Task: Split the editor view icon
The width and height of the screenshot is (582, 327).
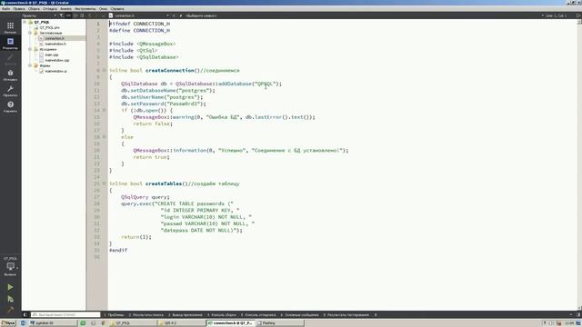Action: click(x=578, y=15)
